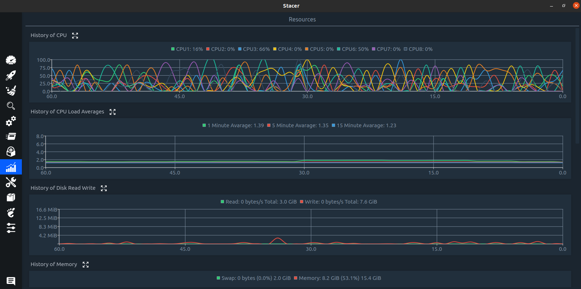581x289 pixels.
Task: Toggle 15 Minute Avarage legend entry
Action: coord(364,125)
